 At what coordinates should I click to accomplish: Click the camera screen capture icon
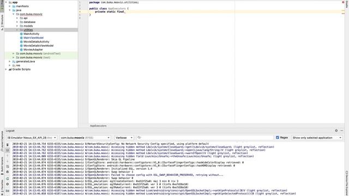[7, 191]
